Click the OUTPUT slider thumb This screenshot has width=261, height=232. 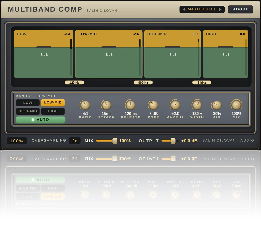[173, 141]
